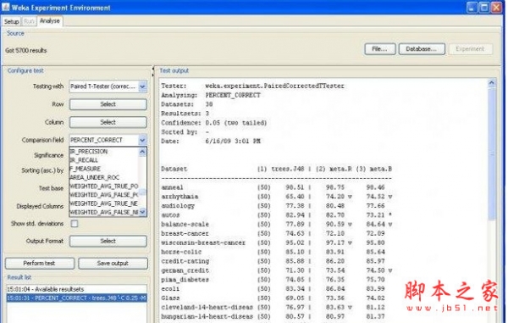The height and width of the screenshot is (323, 508).
Task: Click the Save output button
Action: (x=113, y=264)
